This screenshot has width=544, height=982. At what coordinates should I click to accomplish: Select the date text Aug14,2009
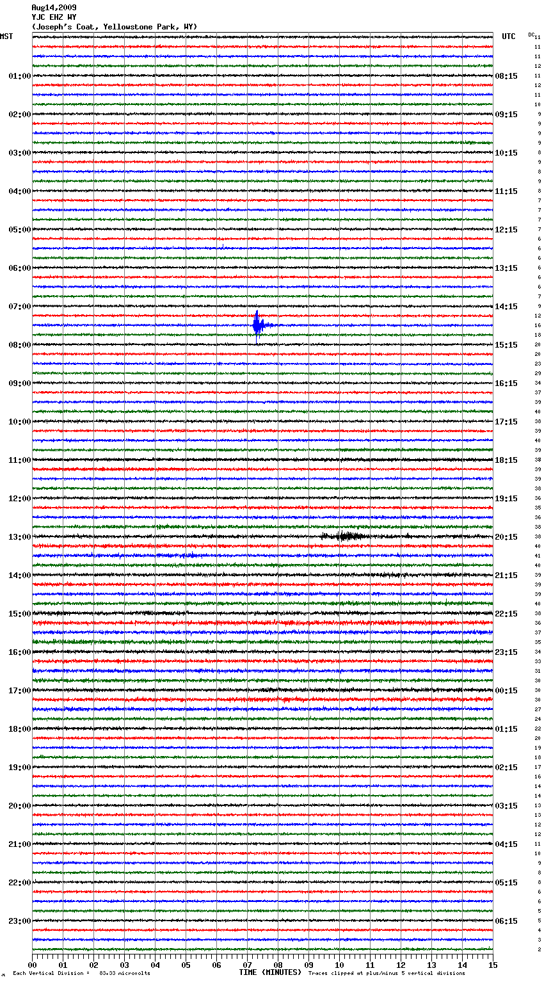point(54,8)
